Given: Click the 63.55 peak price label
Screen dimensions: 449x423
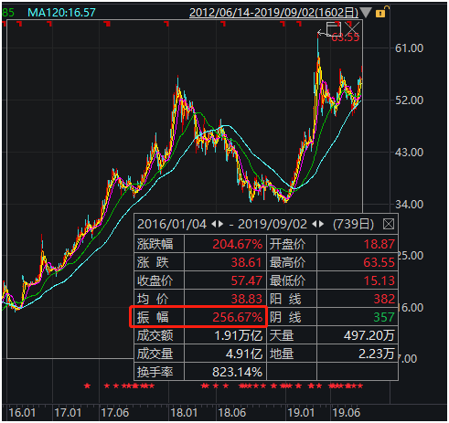Looking at the screenshot, I should pyautogui.click(x=345, y=37).
